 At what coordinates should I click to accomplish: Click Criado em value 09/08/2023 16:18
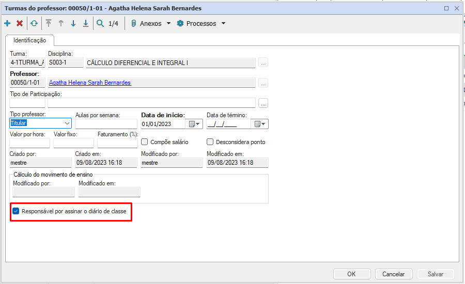click(106, 163)
